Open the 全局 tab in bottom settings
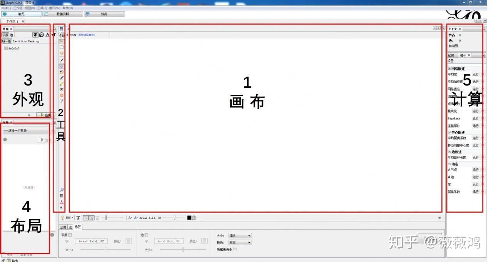Image resolution: width=493 pixels, height=262 pixels. tap(63, 227)
